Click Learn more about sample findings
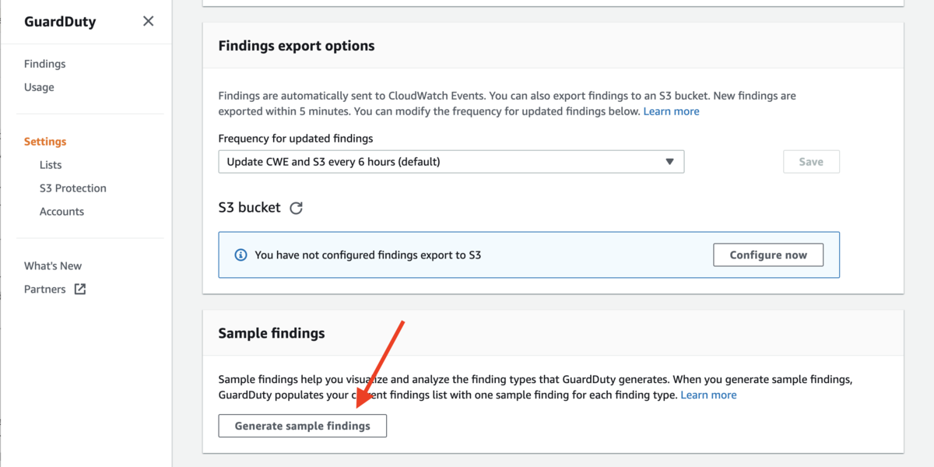The height and width of the screenshot is (467, 934). point(708,395)
